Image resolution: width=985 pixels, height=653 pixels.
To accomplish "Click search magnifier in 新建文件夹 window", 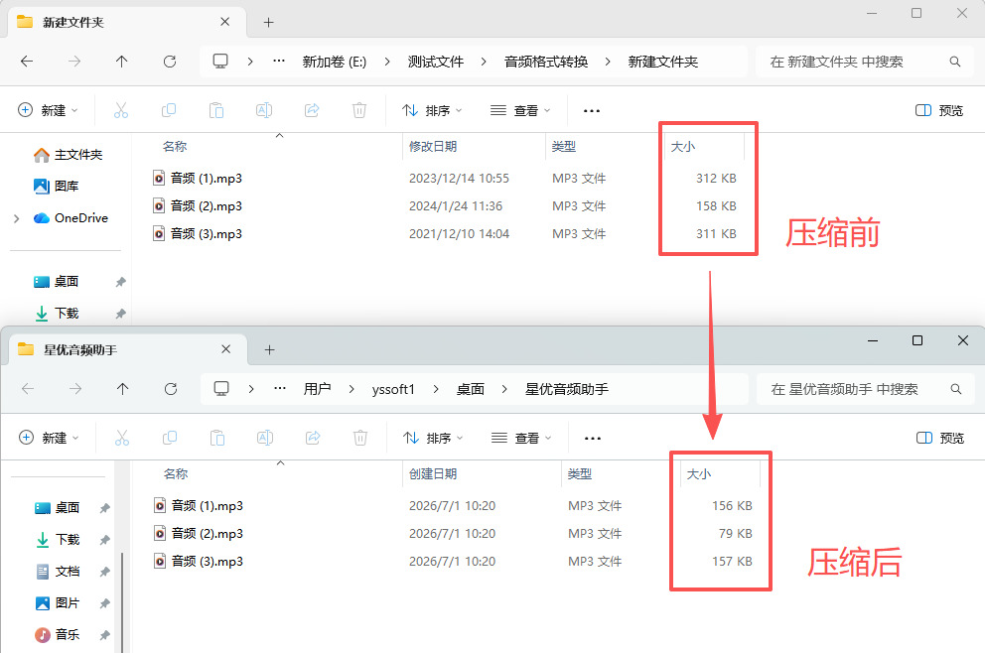I will 955,62.
